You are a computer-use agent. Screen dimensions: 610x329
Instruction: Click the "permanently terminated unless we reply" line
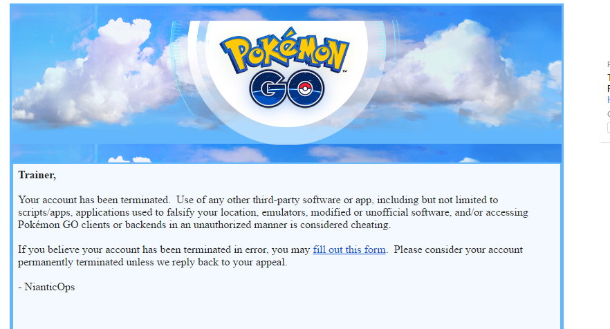click(x=152, y=262)
